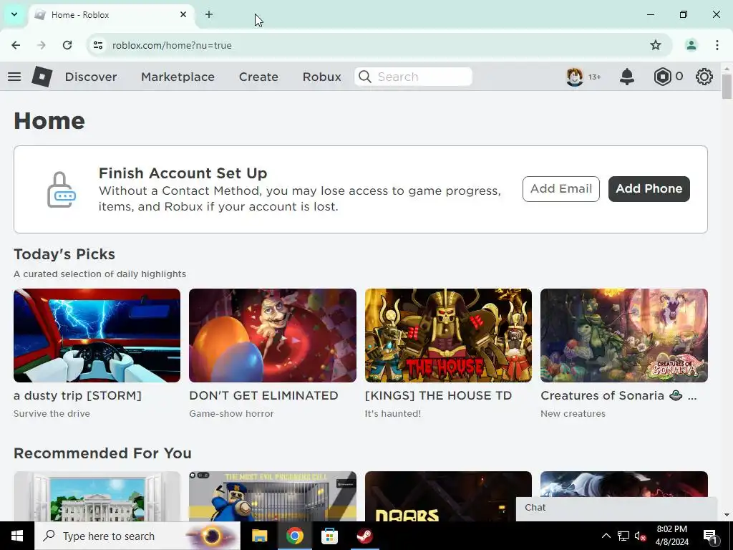Click the browser address bar URL
This screenshot has height=550, width=733.
coord(172,45)
